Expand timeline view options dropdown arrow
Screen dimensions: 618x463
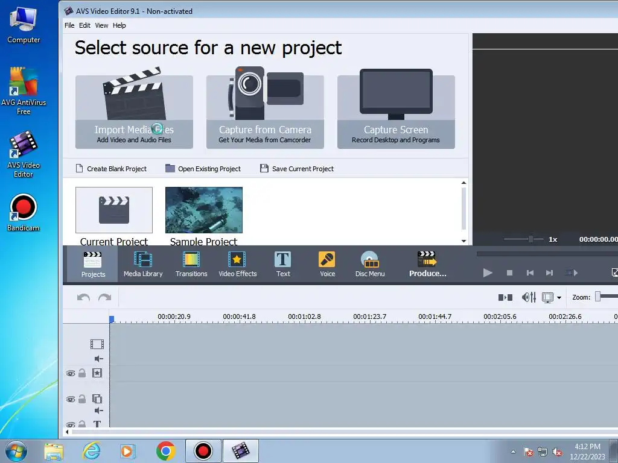click(x=559, y=298)
